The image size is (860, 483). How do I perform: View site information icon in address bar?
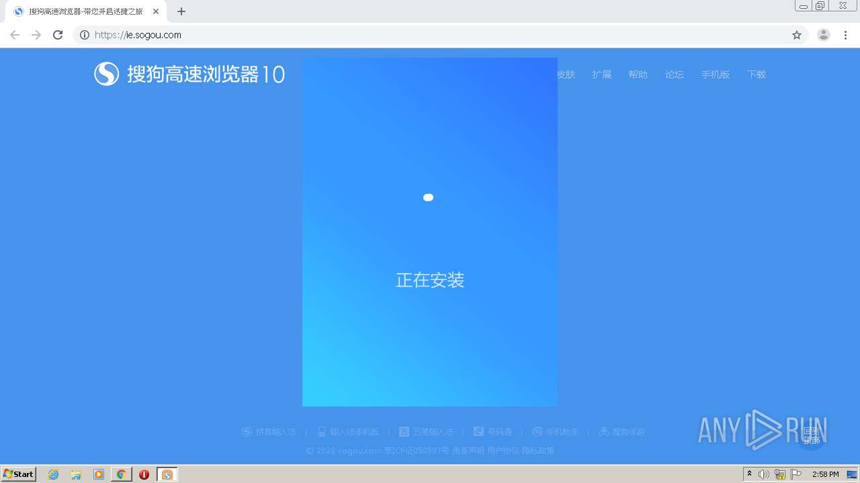[x=85, y=35]
